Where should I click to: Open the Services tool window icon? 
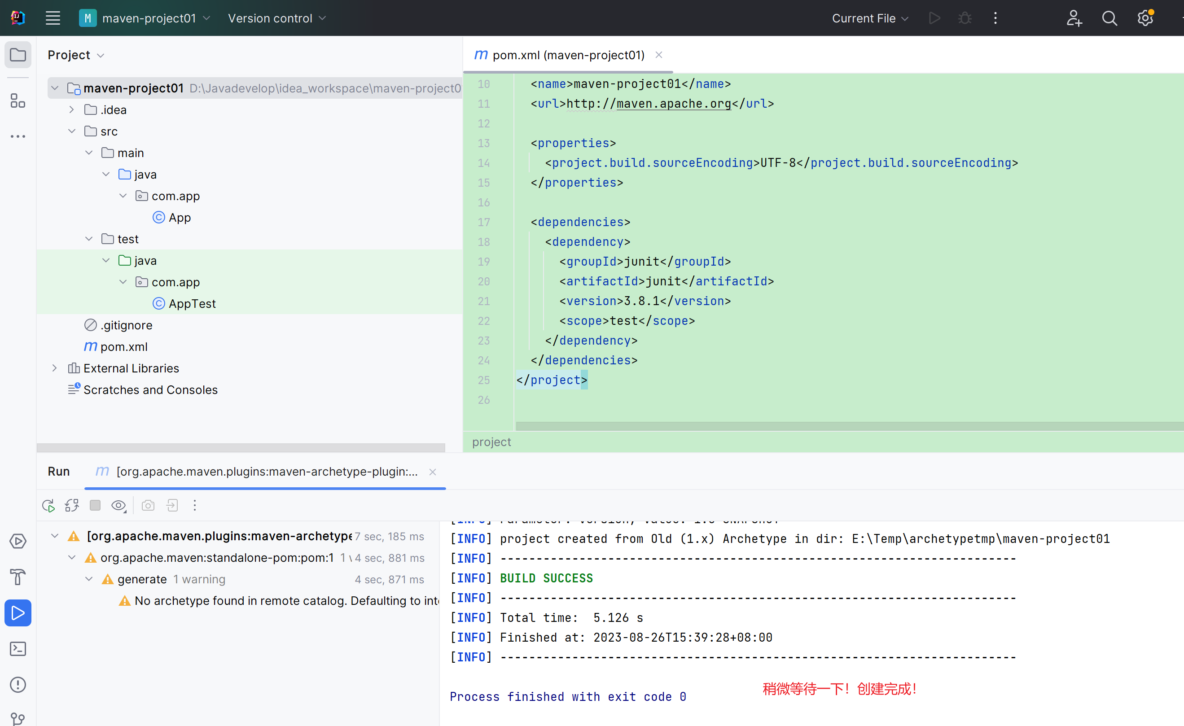[x=18, y=542]
